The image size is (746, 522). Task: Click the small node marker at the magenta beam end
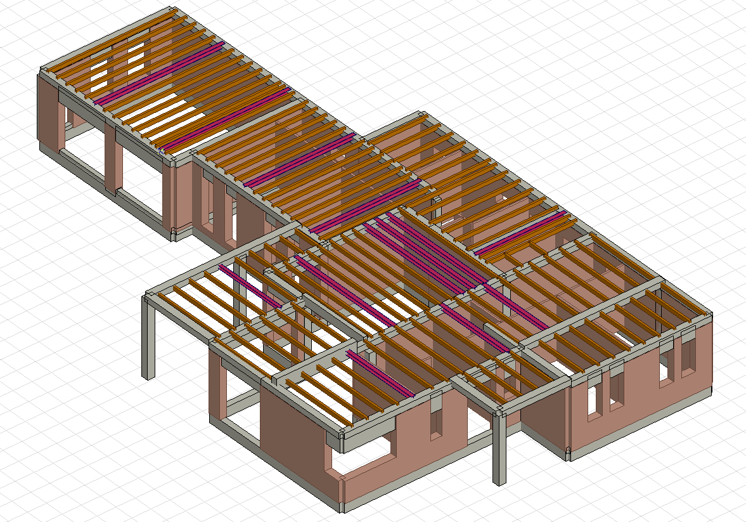pos(162,152)
